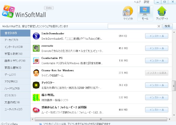The image size is (176, 125).
Task: Click the double-arrow icon in status bar
Action: pyautogui.click(x=40, y=124)
